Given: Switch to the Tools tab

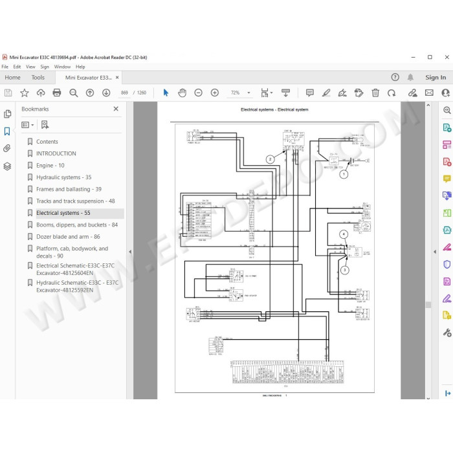Looking at the screenshot, I should pos(38,78).
